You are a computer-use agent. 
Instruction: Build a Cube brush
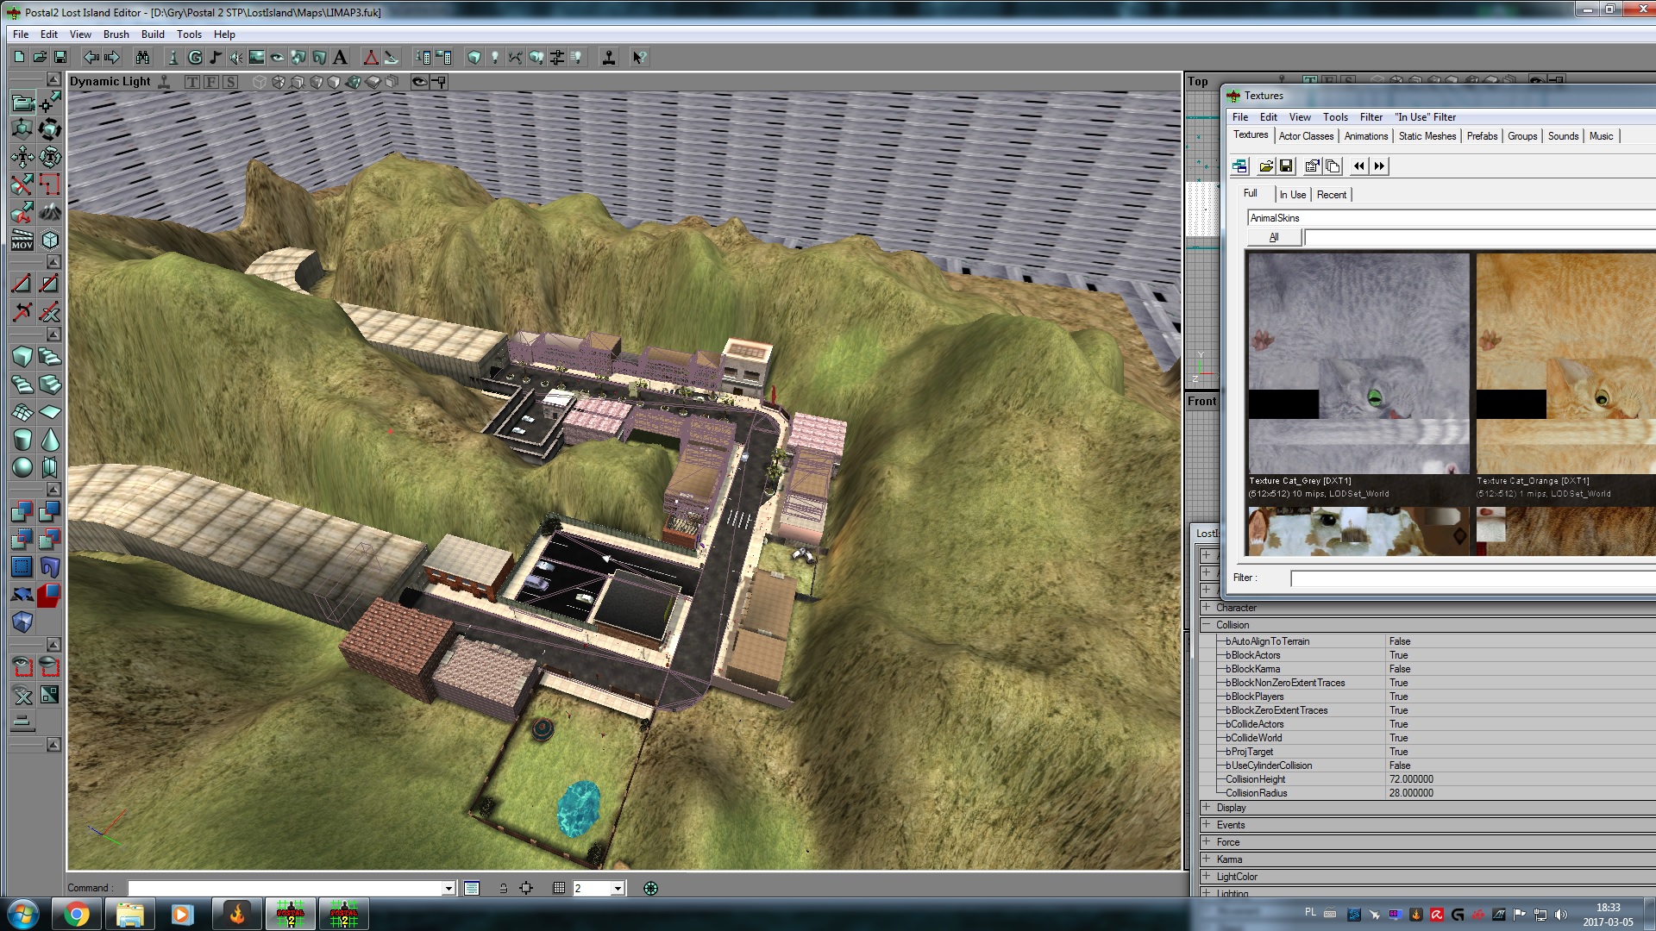[22, 357]
